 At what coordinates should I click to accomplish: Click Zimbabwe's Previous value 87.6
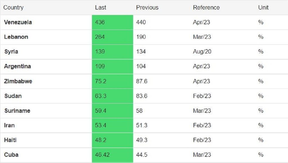tap(142, 81)
